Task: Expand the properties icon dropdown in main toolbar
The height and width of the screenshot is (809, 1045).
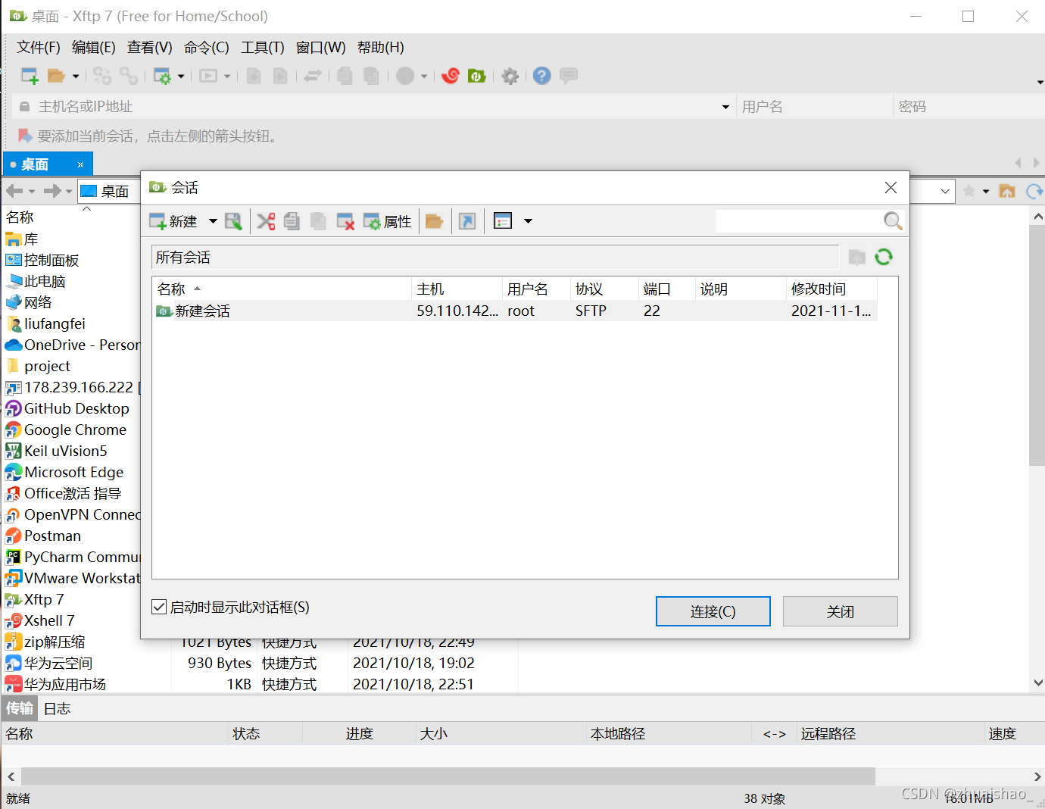Action: [x=181, y=76]
